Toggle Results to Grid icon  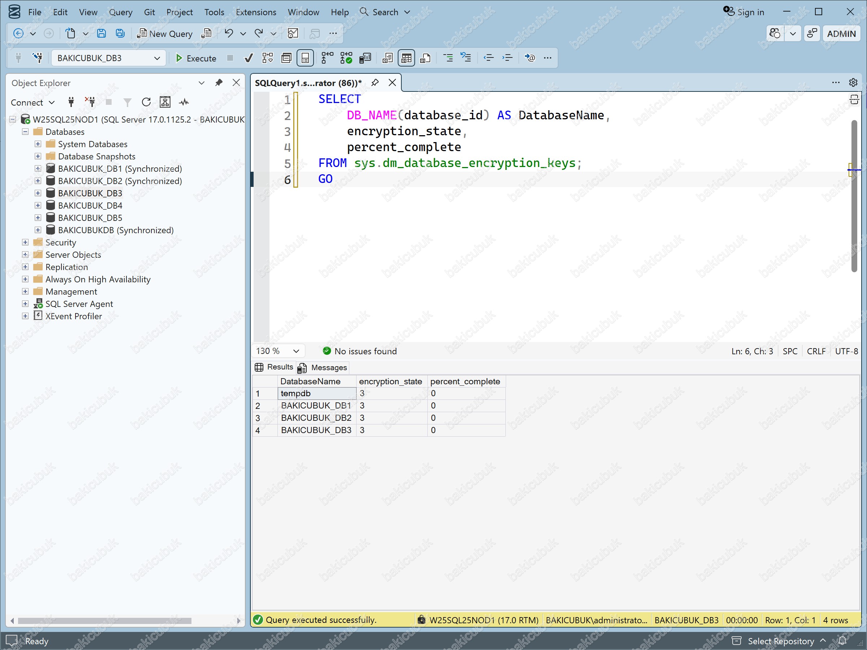click(x=406, y=58)
